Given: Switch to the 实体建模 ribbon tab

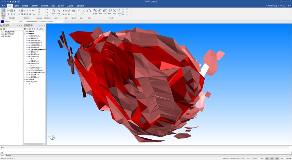Looking at the screenshot, I should (x=25, y=6).
